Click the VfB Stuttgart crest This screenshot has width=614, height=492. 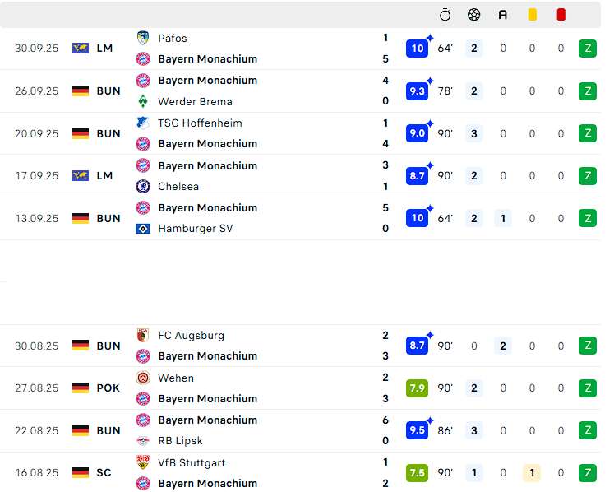tap(143, 462)
